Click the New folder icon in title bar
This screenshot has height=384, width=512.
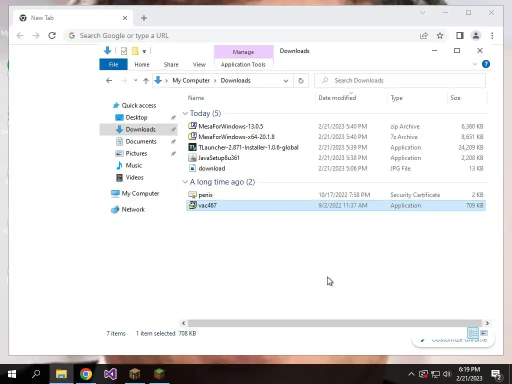(x=135, y=51)
